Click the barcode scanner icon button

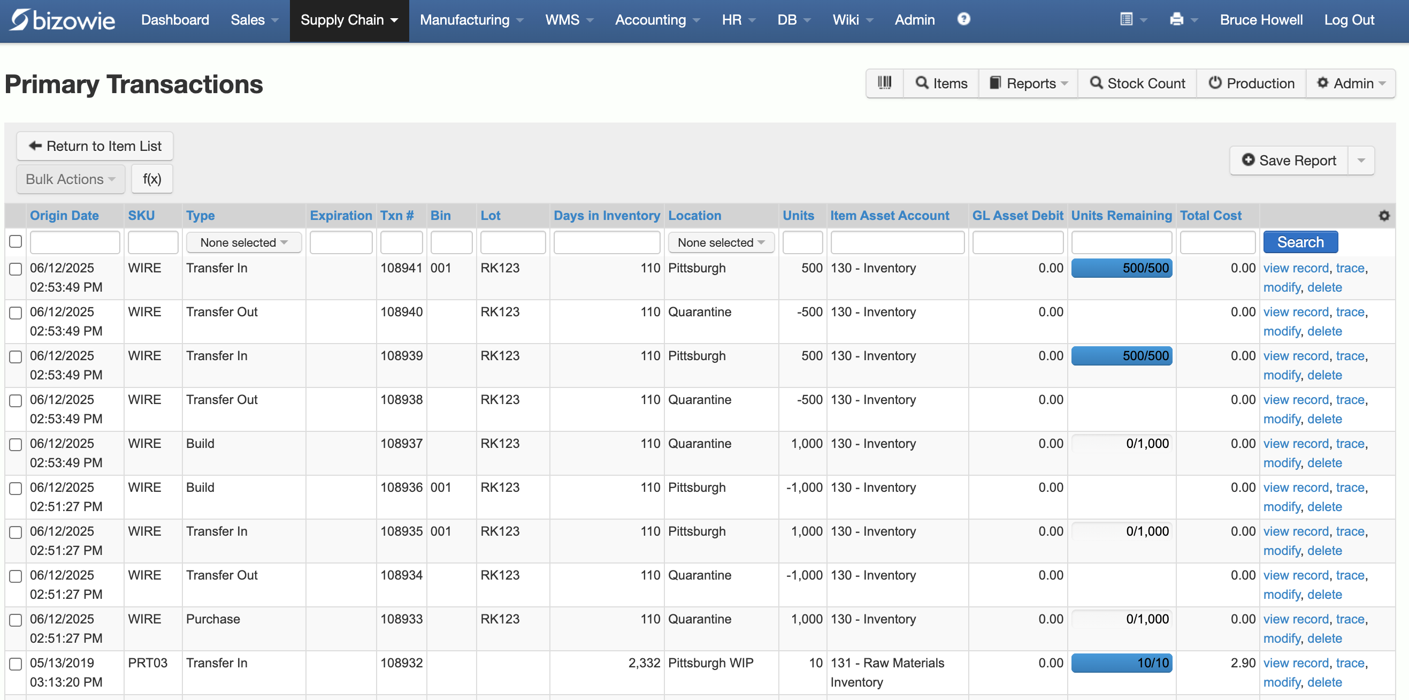click(x=884, y=83)
